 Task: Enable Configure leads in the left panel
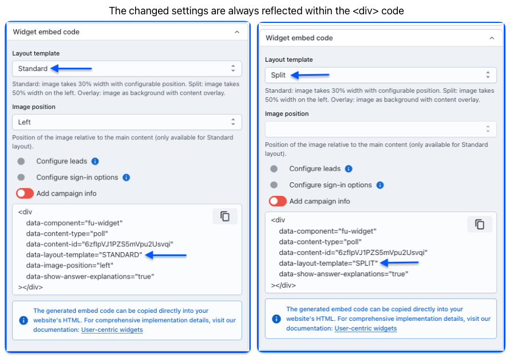tap(22, 162)
